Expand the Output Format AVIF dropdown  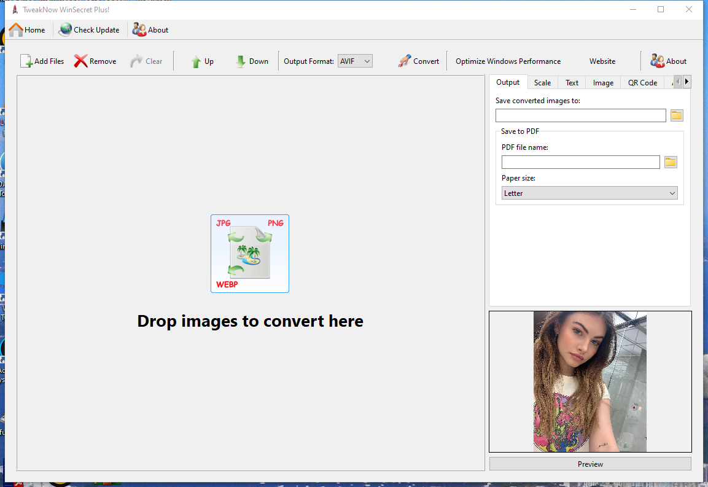(x=355, y=61)
